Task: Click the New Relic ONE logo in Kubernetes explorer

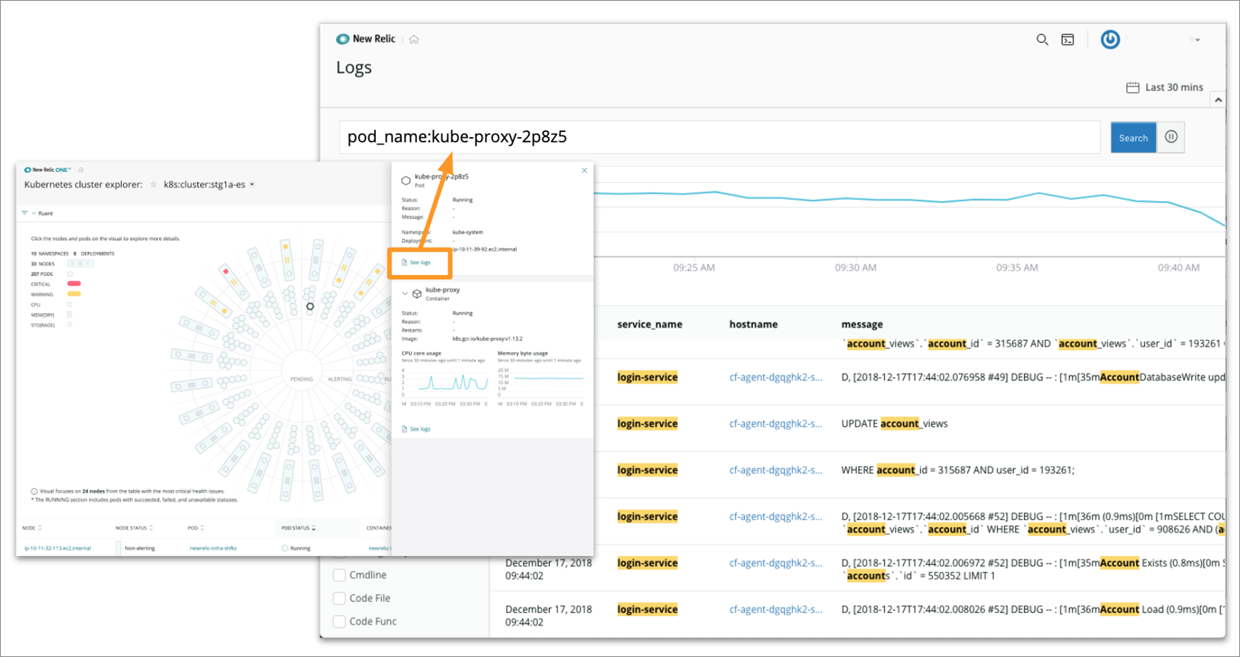Action: [48, 170]
